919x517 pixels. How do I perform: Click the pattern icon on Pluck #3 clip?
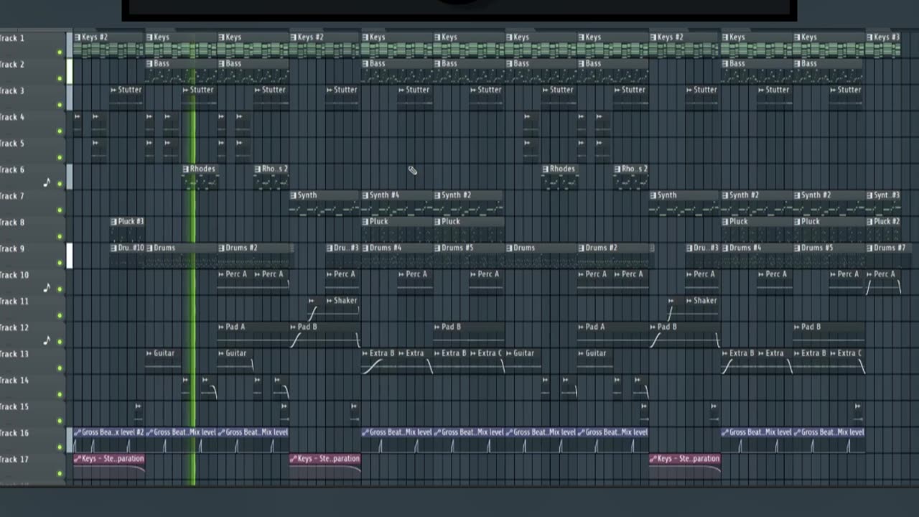tap(113, 222)
